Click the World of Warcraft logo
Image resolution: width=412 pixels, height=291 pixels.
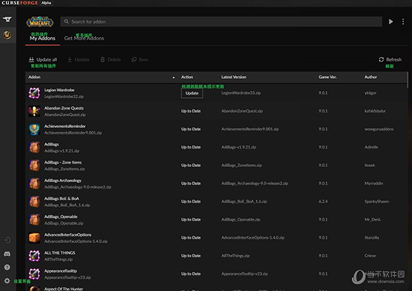pyautogui.click(x=40, y=22)
